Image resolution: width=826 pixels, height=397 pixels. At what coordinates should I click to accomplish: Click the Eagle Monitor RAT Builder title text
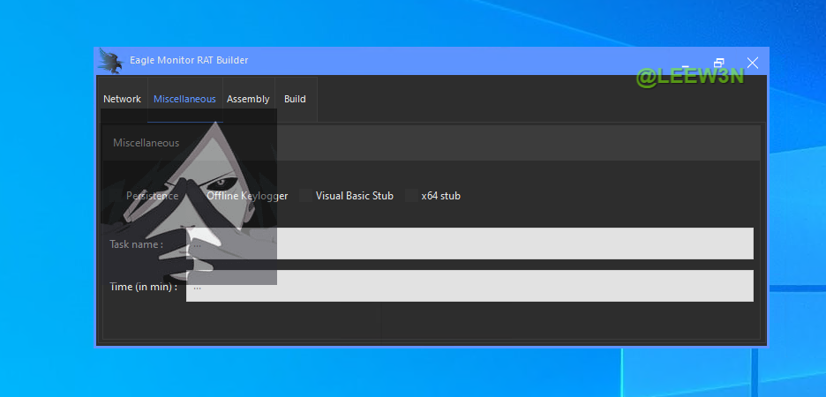tap(188, 60)
